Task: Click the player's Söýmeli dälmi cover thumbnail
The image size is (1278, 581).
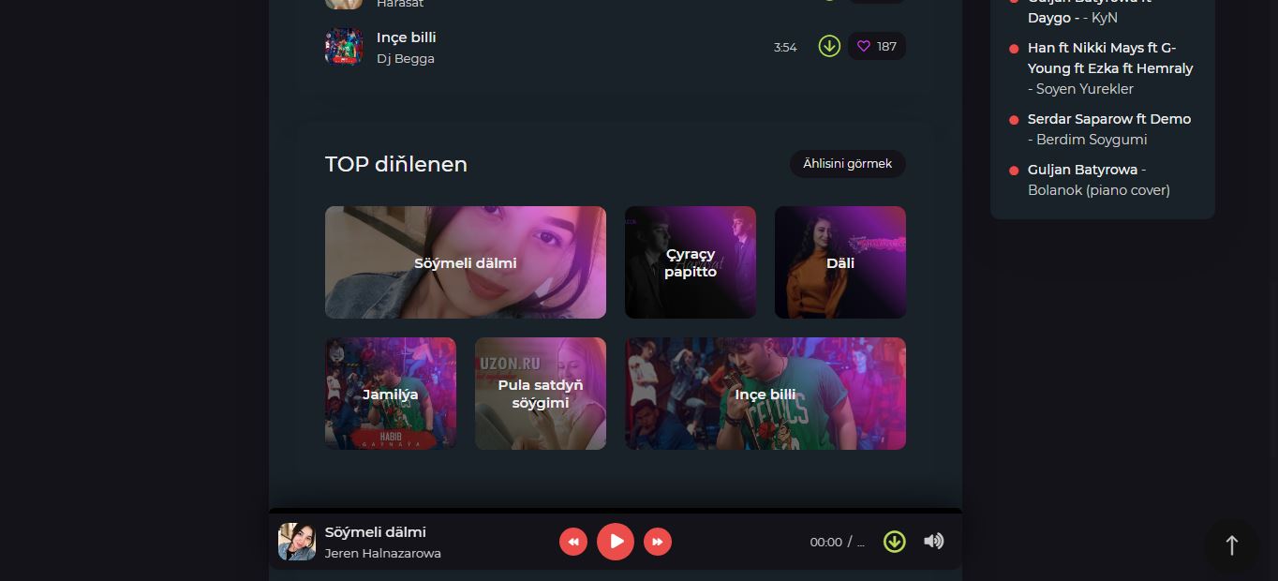Action: click(297, 542)
